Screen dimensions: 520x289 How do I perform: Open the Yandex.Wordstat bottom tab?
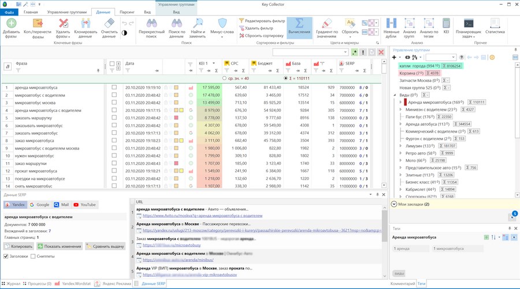point(73,284)
